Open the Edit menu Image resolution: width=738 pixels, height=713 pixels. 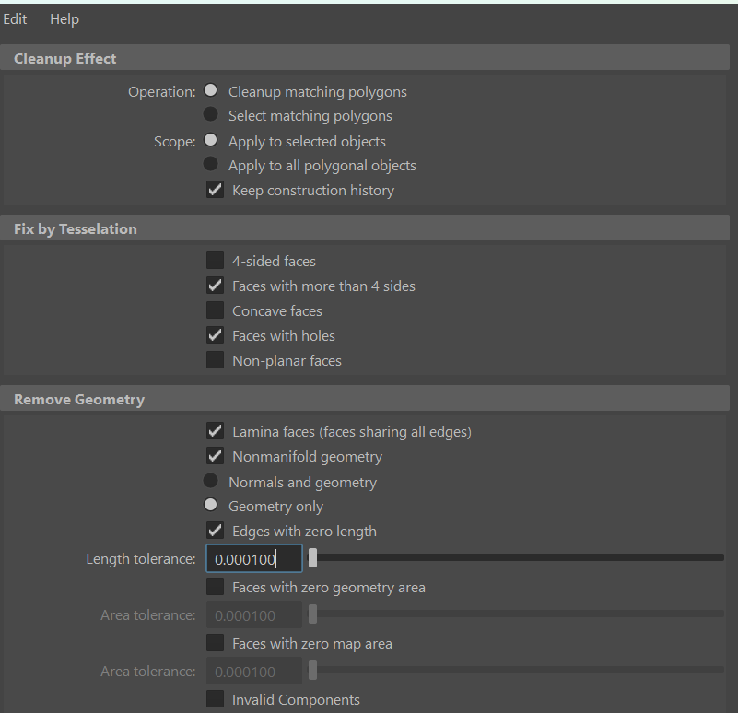click(x=15, y=19)
